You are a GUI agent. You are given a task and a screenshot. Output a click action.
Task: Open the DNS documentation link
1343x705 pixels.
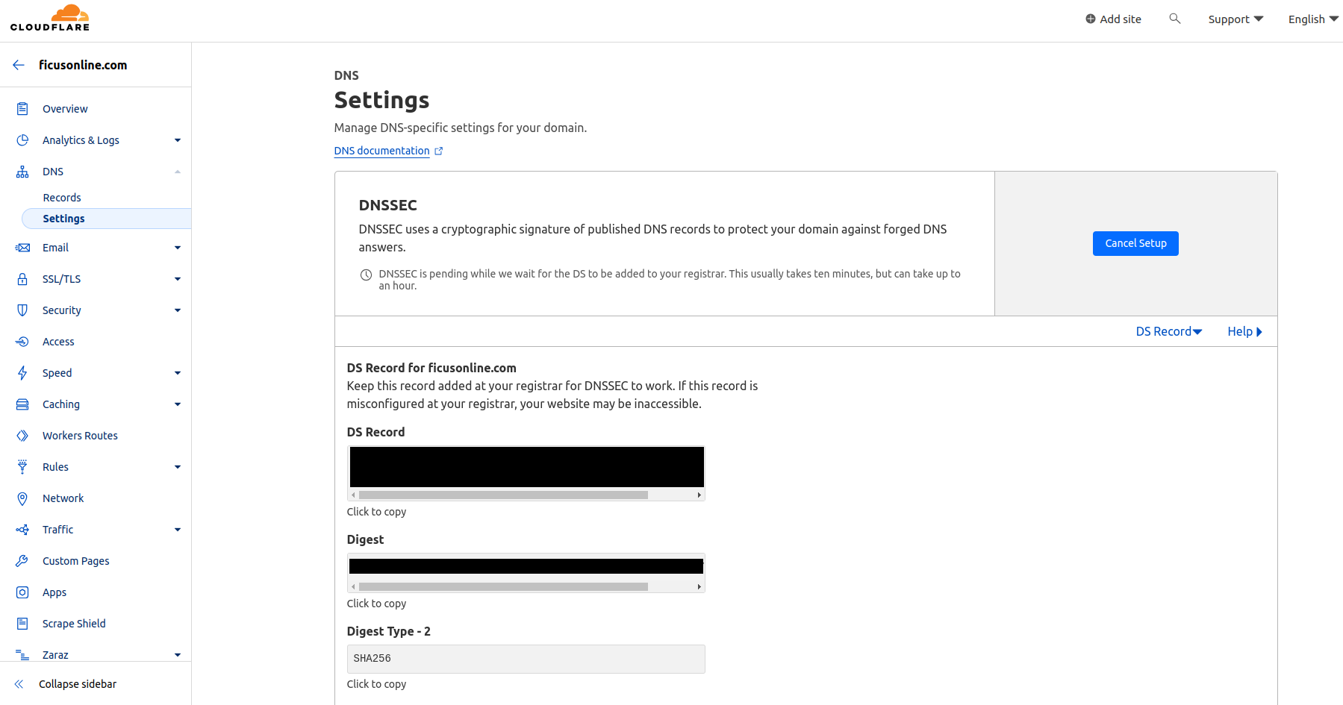(381, 151)
